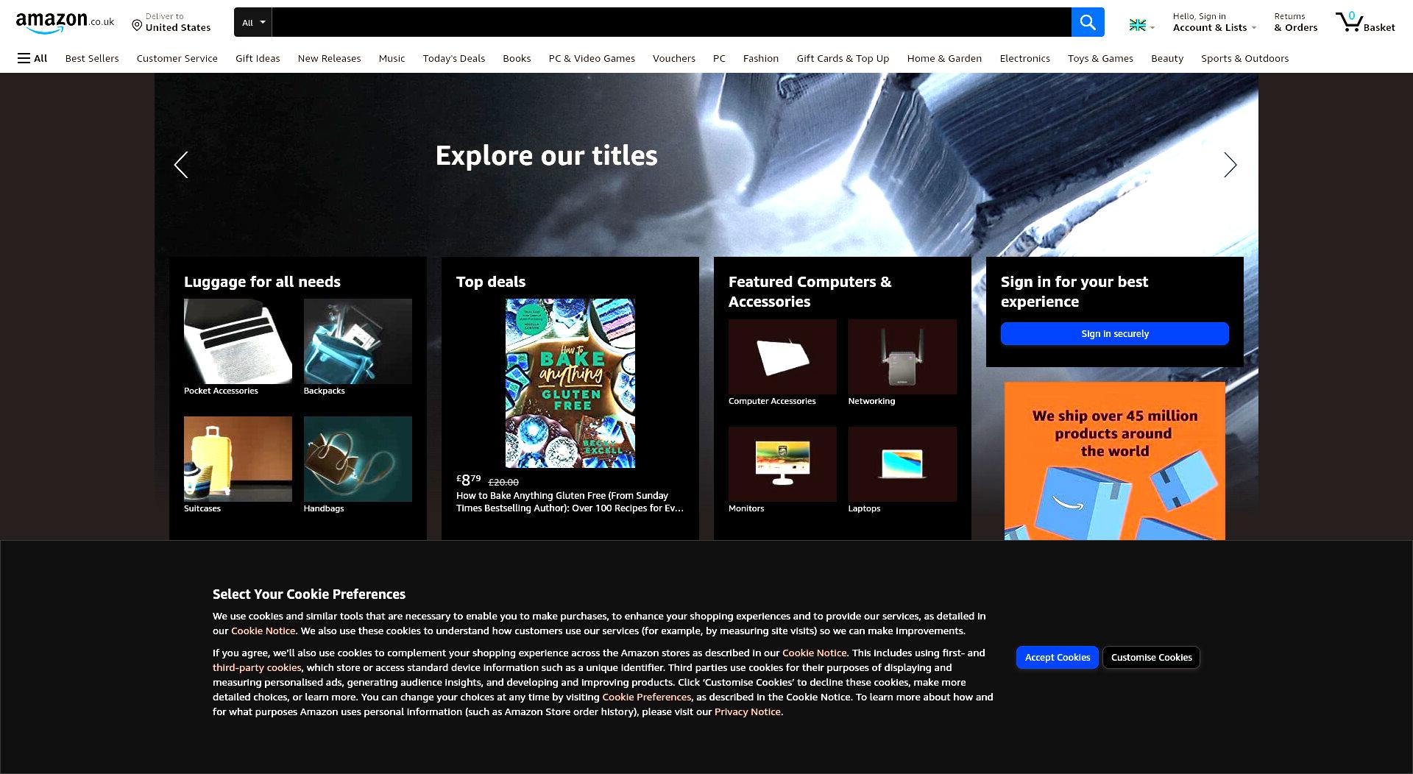The width and height of the screenshot is (1413, 774).
Task: Open the PC nav item
Action: click(x=719, y=58)
